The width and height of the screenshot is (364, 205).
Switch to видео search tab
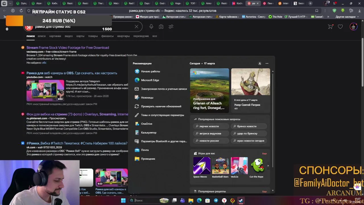coord(69,36)
